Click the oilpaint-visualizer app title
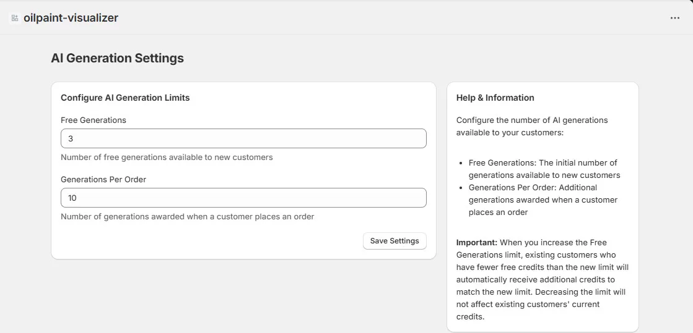Image resolution: width=693 pixels, height=333 pixels. (x=71, y=18)
